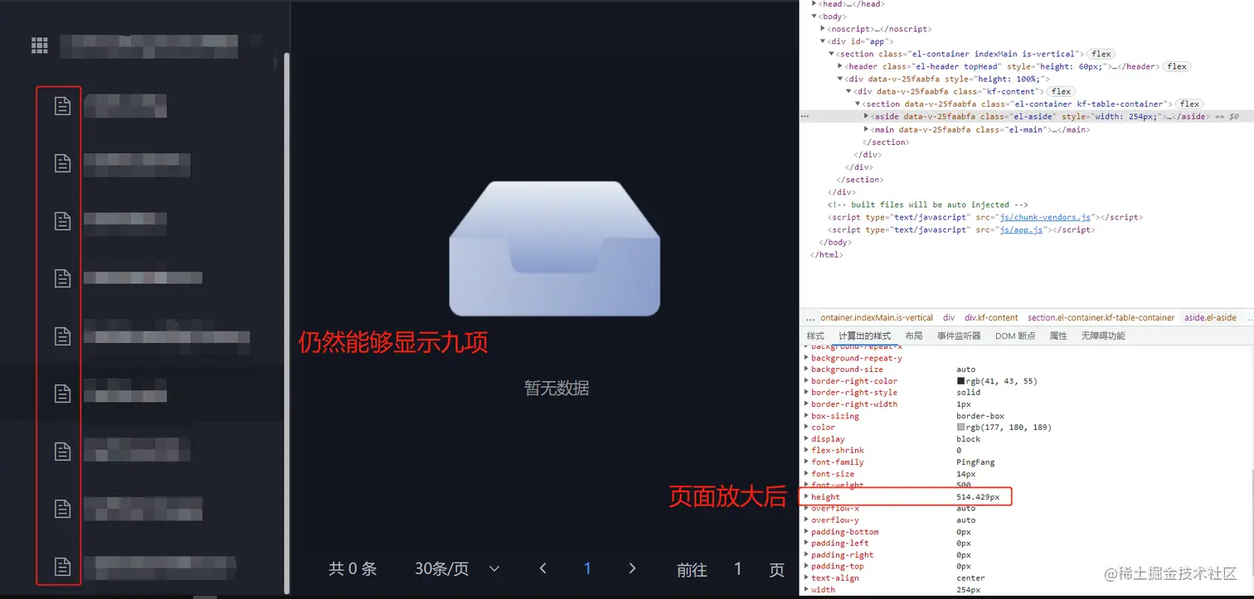Toggle flex badge on header topHead element
Image resolution: width=1254 pixels, height=599 pixels.
point(1177,66)
